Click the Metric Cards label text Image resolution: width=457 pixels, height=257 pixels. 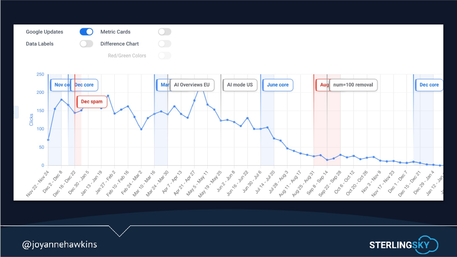point(115,32)
